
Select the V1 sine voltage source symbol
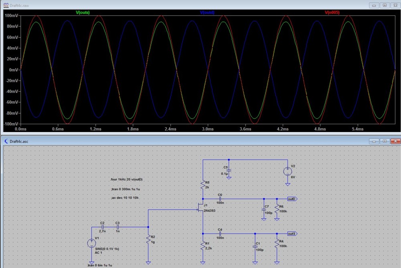pos(92,243)
